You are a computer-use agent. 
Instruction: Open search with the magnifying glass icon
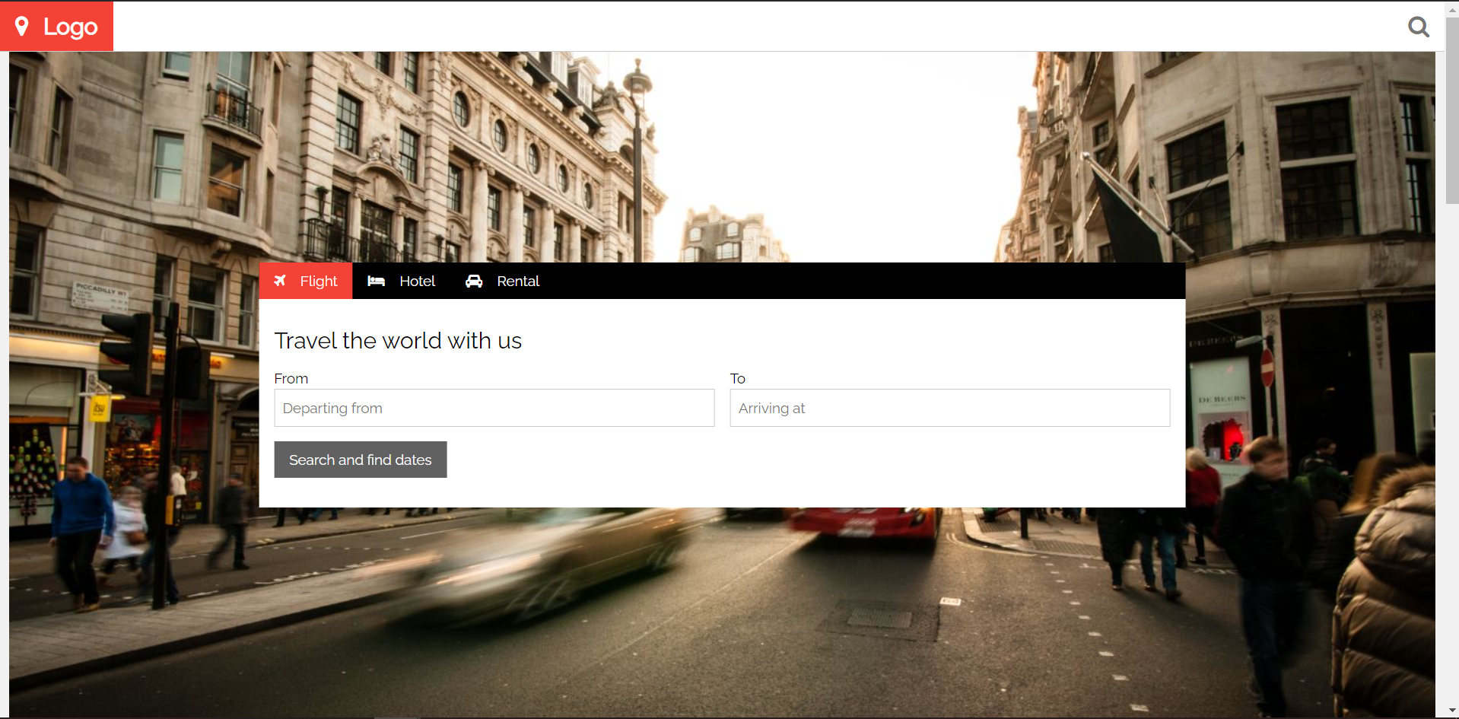click(1418, 27)
